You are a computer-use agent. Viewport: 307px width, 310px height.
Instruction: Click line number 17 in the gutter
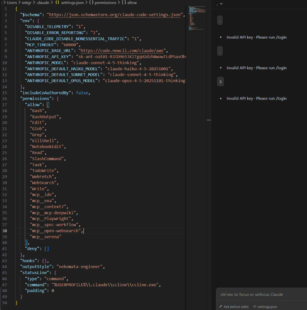point(5,105)
